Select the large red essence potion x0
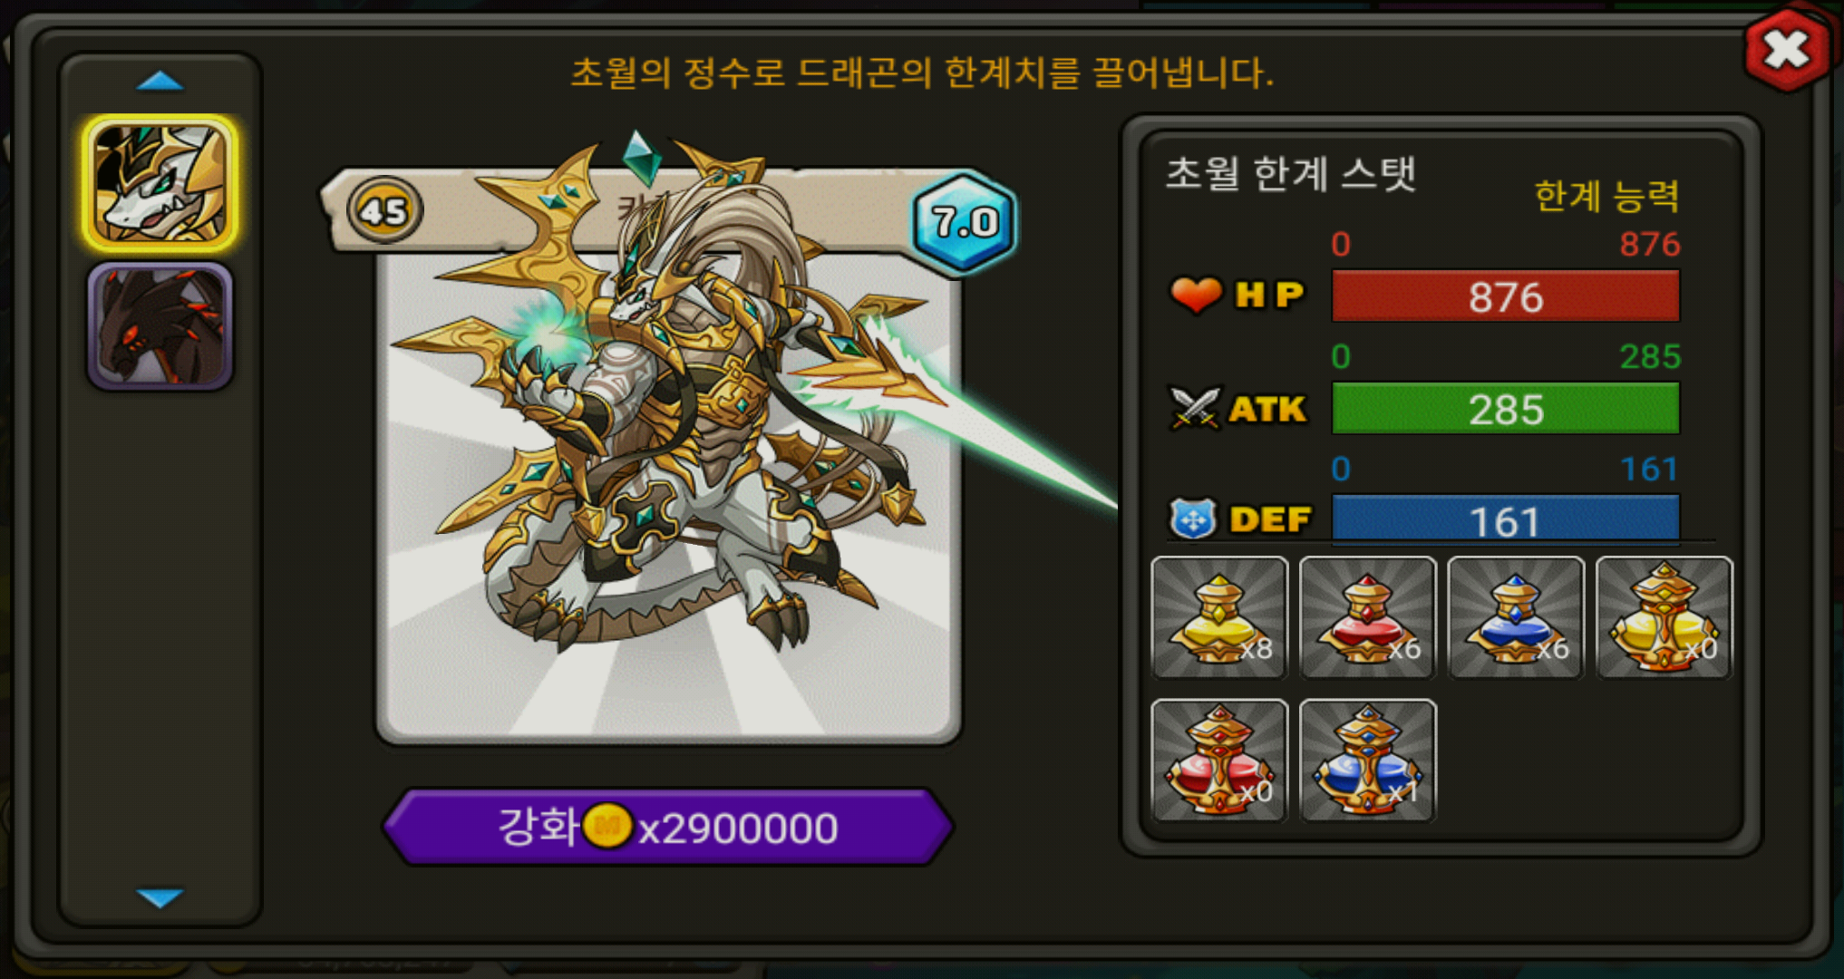The height and width of the screenshot is (979, 1844). (1219, 761)
